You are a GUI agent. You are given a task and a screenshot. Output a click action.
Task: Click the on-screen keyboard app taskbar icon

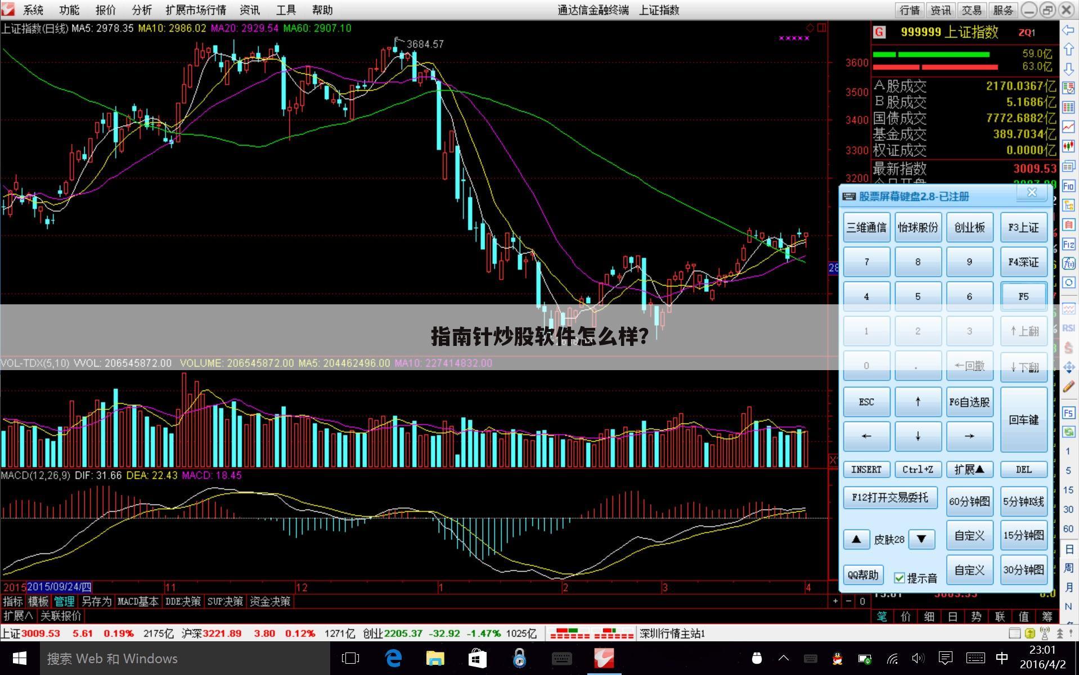561,658
